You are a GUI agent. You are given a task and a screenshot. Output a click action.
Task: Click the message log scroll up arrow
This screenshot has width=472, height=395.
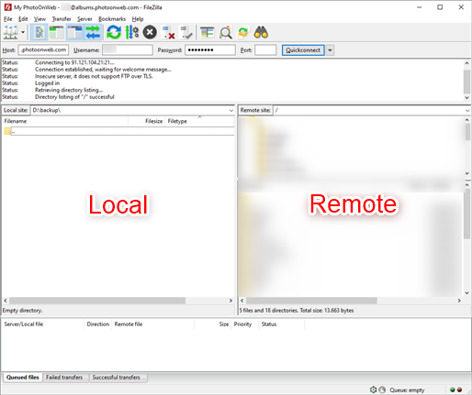(466, 63)
